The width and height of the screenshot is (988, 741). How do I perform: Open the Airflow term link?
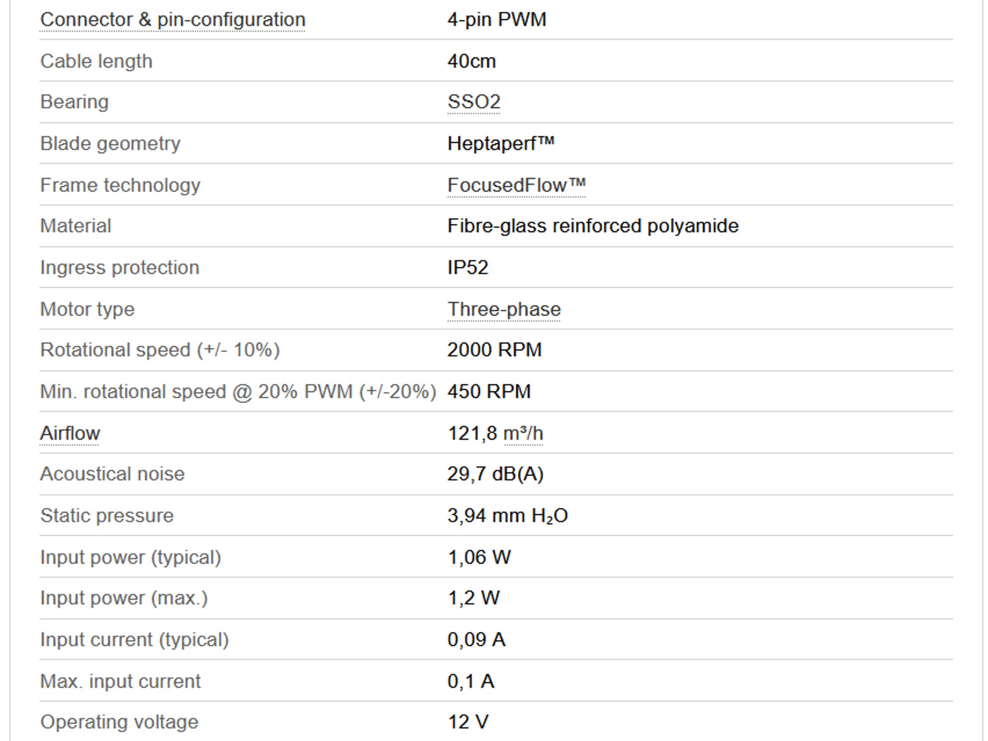click(x=70, y=433)
